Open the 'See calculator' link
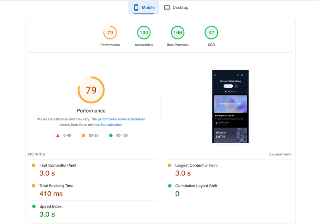The image size is (319, 224). click(x=111, y=125)
